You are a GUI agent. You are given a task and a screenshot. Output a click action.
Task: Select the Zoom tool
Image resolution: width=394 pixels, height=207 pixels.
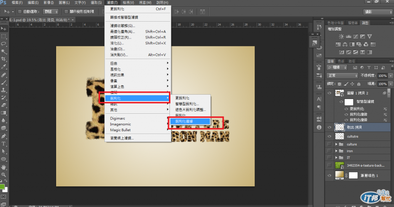(x=3, y=174)
